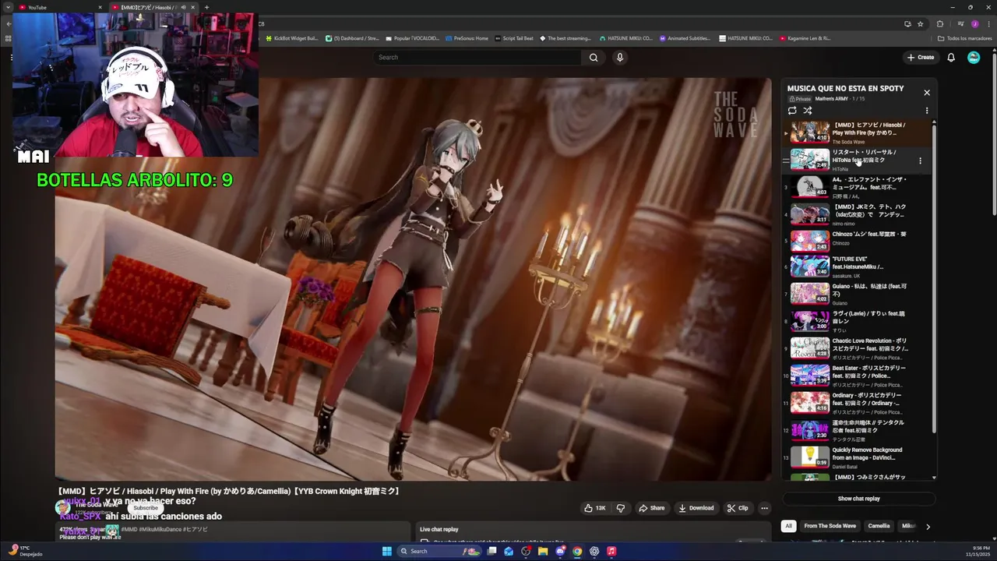Select From The Soda Wave chip
The width and height of the screenshot is (997, 561).
coord(830,526)
